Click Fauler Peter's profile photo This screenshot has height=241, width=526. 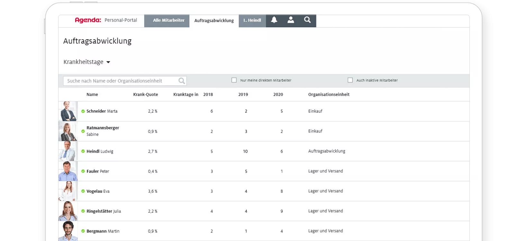point(68,171)
